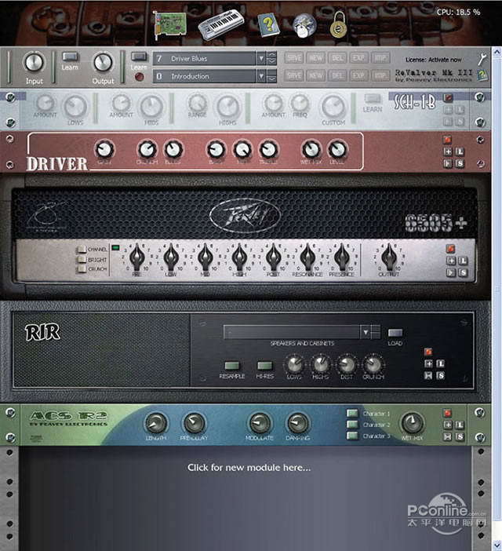Open the Introduction bank dropdown arrow
Image resolution: width=502 pixels, height=551 pixels.
261,76
